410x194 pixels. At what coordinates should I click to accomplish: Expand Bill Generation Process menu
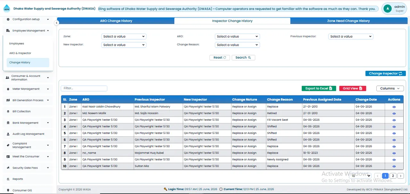click(x=28, y=100)
